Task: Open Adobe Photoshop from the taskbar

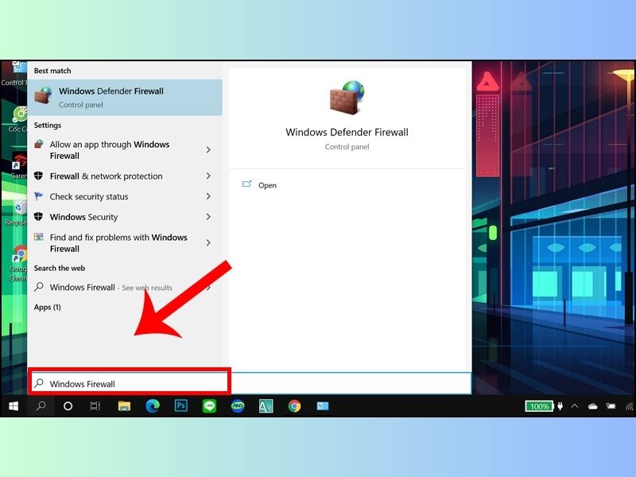Action: pos(181,405)
